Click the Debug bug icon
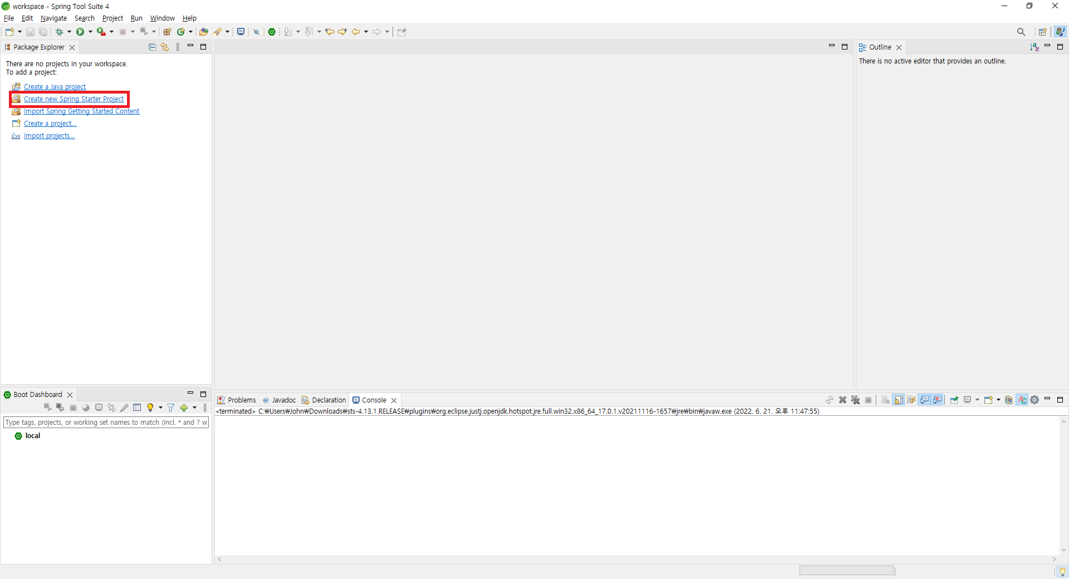This screenshot has height=579, width=1069. point(59,32)
